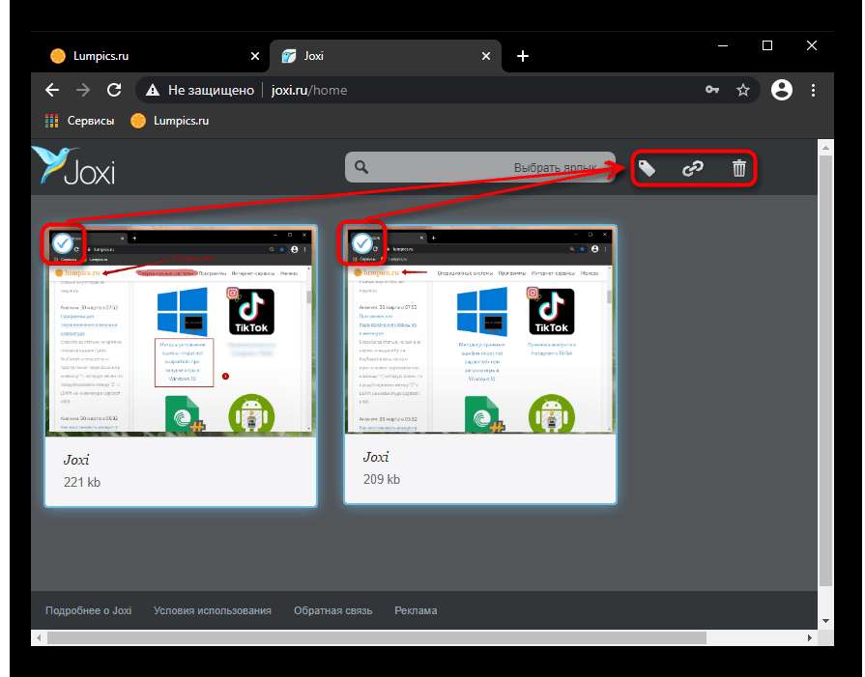Uncheck the 209 kb screenshot checkmark
This screenshot has width=865, height=677.
coord(362,243)
